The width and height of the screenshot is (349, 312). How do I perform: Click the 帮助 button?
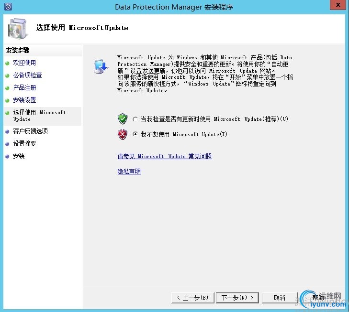(318, 298)
